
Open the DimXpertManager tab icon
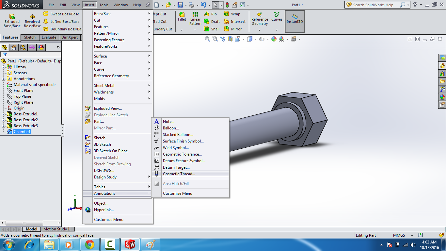coord(32,47)
